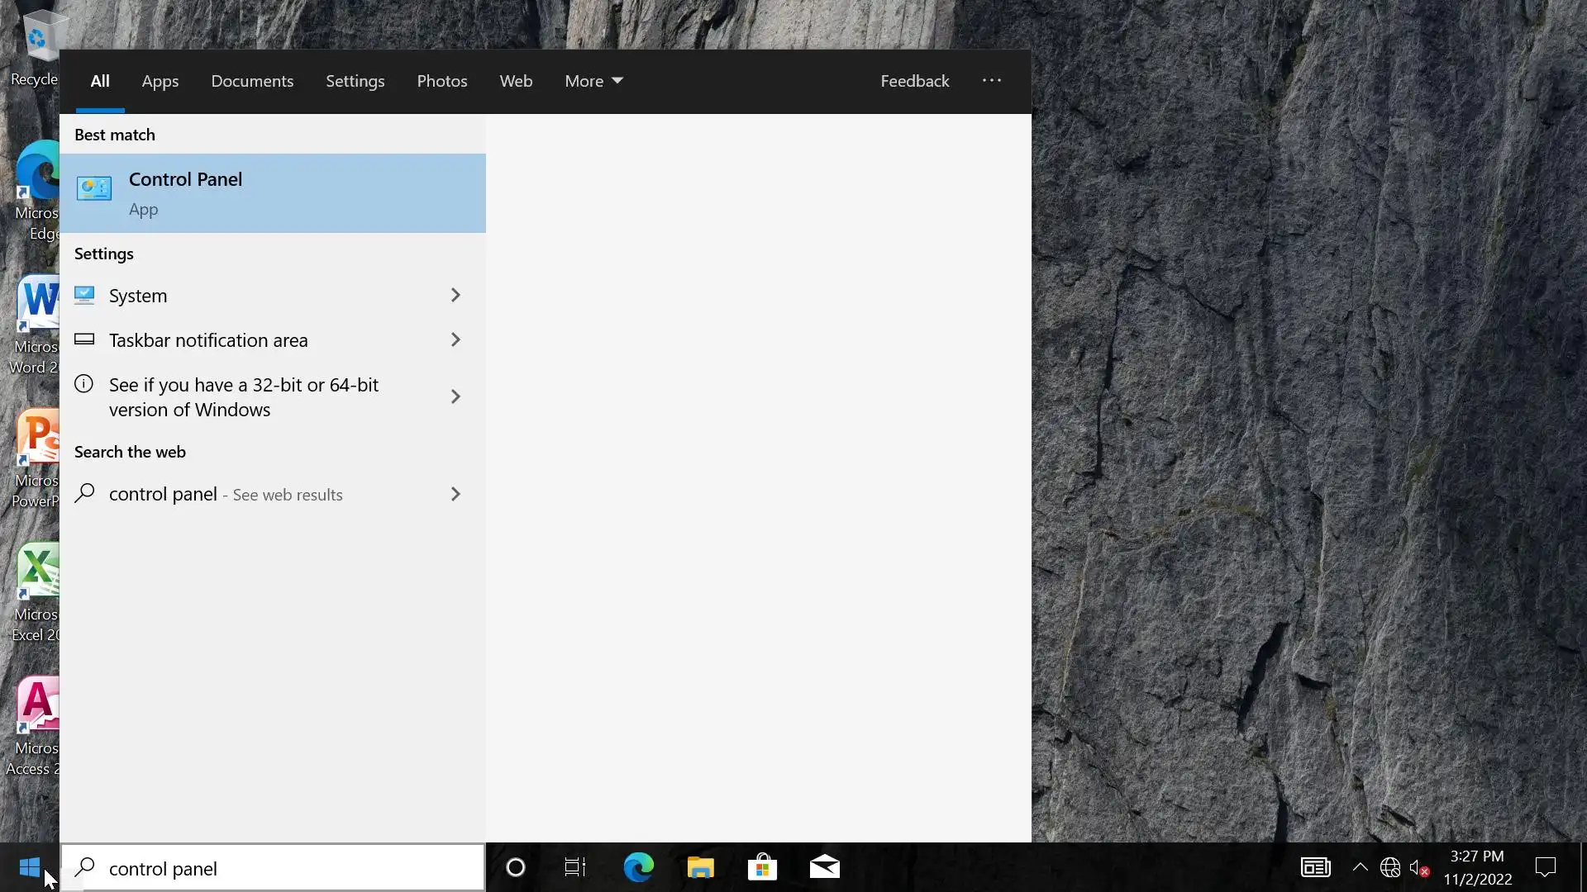1587x892 pixels.
Task: Open the Control Panel best match result
Action: click(271, 193)
